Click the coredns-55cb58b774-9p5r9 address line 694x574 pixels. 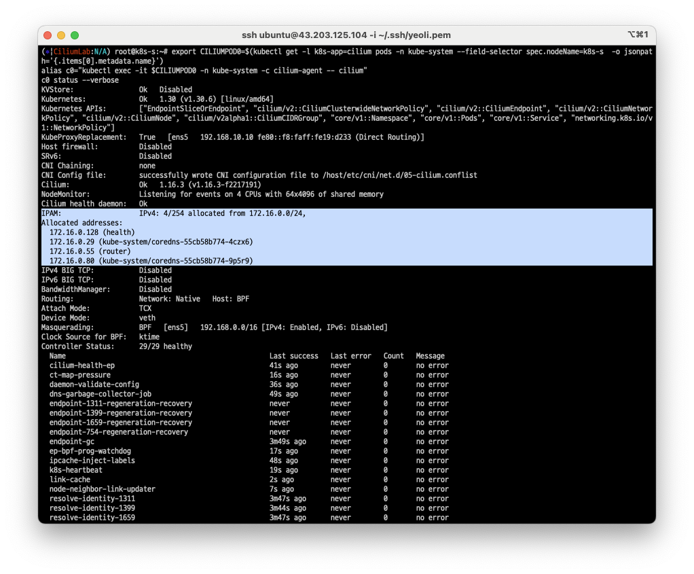pos(151,261)
